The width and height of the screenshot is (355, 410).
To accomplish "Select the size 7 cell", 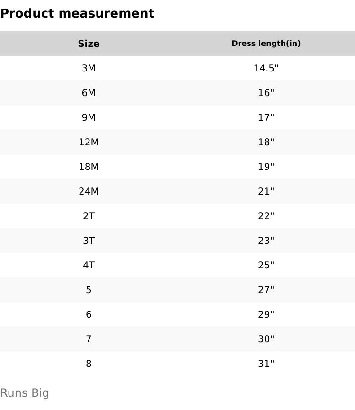I will coord(89,339).
